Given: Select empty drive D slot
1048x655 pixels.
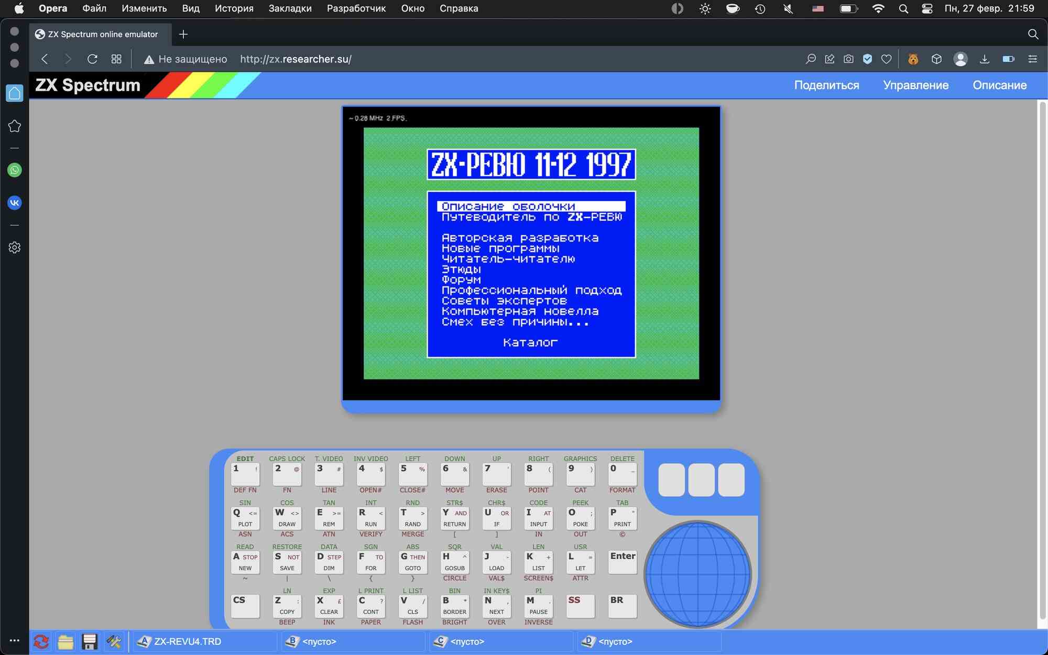Looking at the screenshot, I should (x=649, y=641).
